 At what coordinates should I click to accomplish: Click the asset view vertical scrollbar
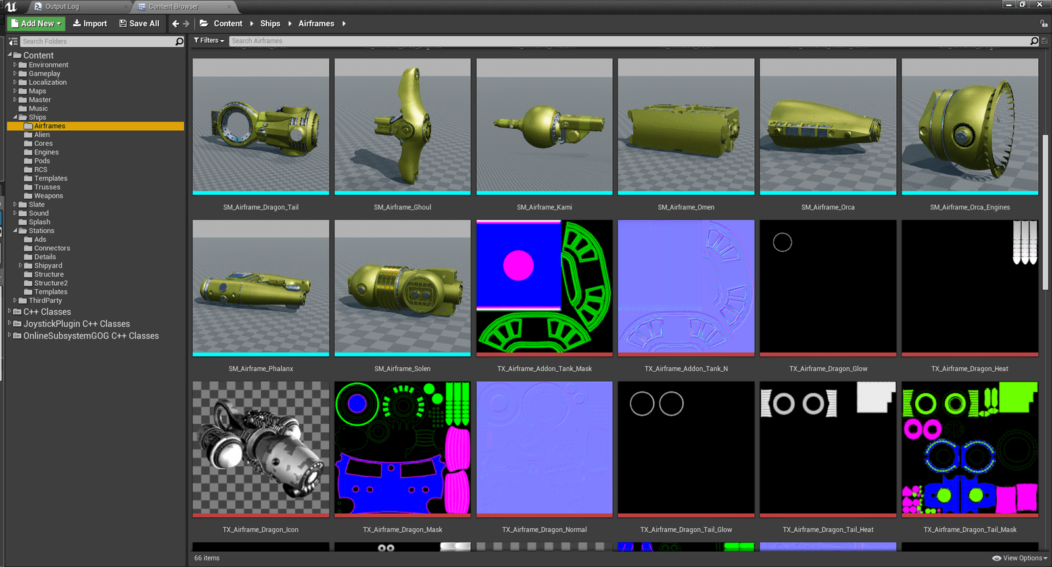[x=1045, y=212]
